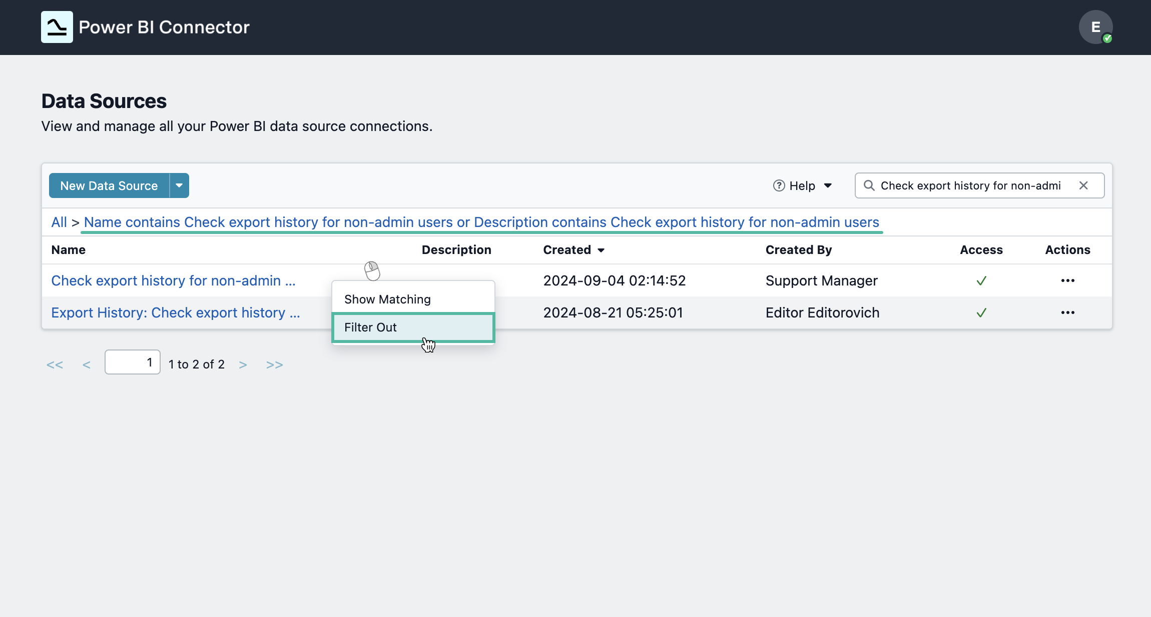The width and height of the screenshot is (1151, 617).
Task: Open the Help dropdown menu
Action: (803, 185)
